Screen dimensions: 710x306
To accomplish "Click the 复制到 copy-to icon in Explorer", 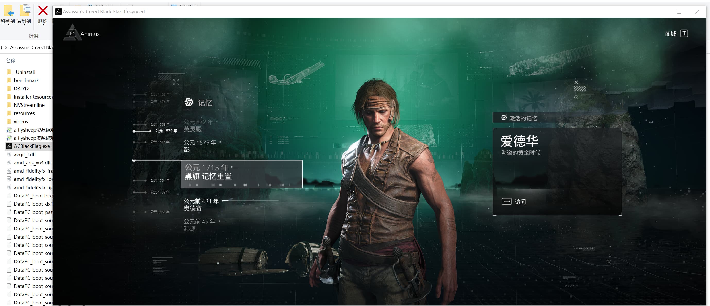I will click(25, 11).
